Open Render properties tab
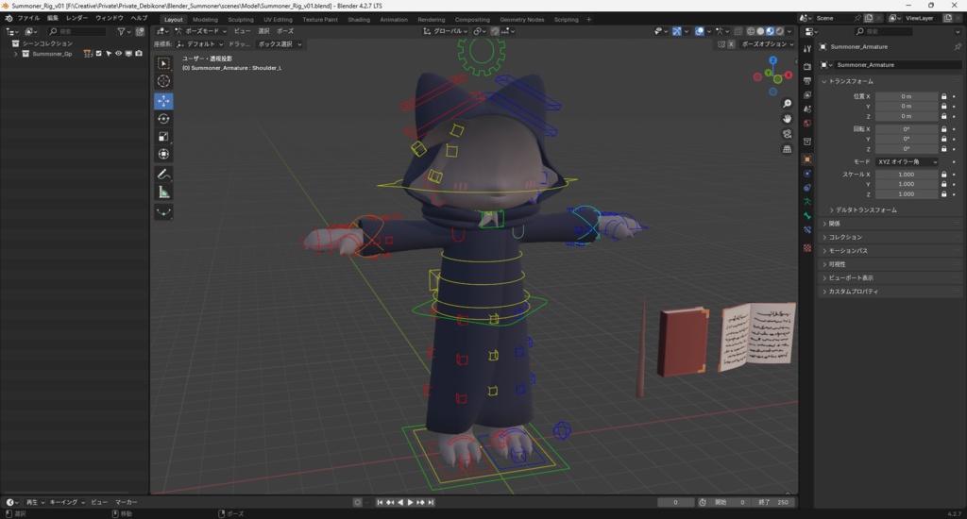Image resolution: width=967 pixels, height=519 pixels. [x=807, y=67]
